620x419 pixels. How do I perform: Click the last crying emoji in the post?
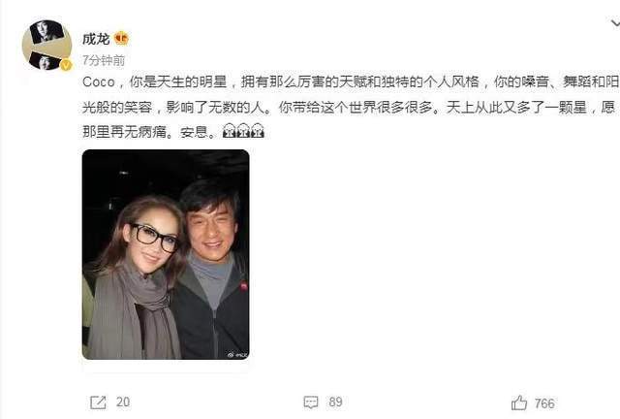pyautogui.click(x=257, y=131)
